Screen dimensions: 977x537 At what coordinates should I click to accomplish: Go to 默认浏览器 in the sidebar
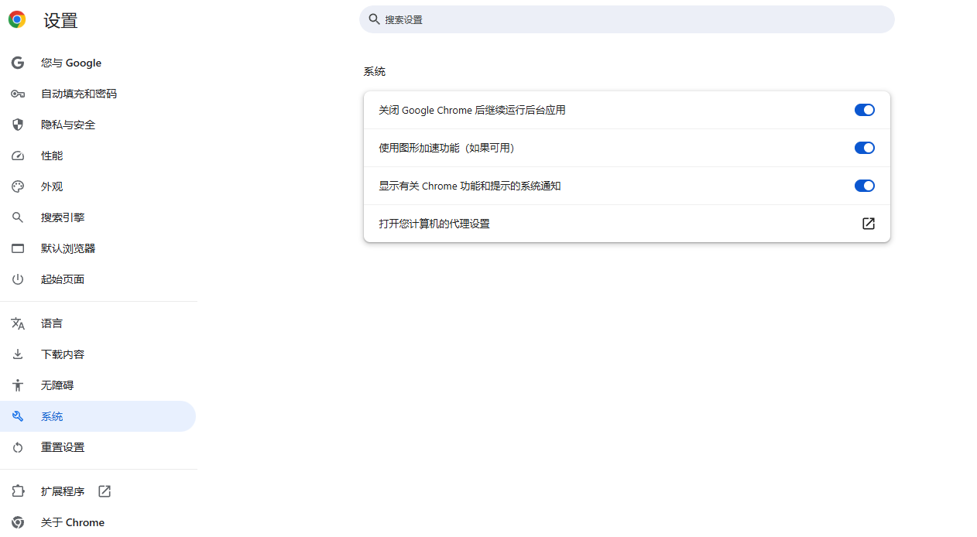point(68,248)
